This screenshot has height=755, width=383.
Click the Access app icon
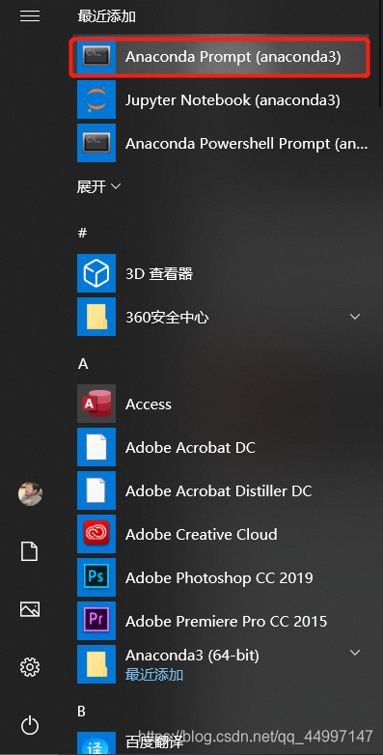click(96, 404)
